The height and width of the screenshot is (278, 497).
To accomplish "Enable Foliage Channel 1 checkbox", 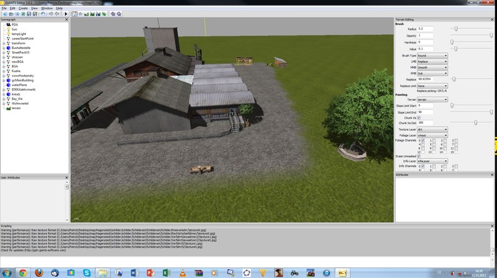I will click(x=434, y=140).
